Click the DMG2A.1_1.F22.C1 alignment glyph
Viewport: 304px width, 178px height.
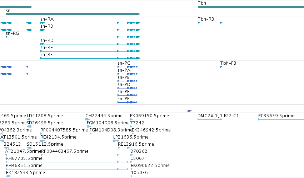coord(210,119)
